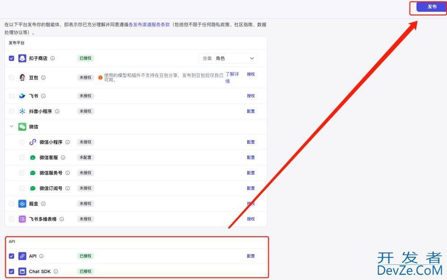Click 配置 for 微信服务号
This screenshot has height=280, width=447.
(251, 173)
